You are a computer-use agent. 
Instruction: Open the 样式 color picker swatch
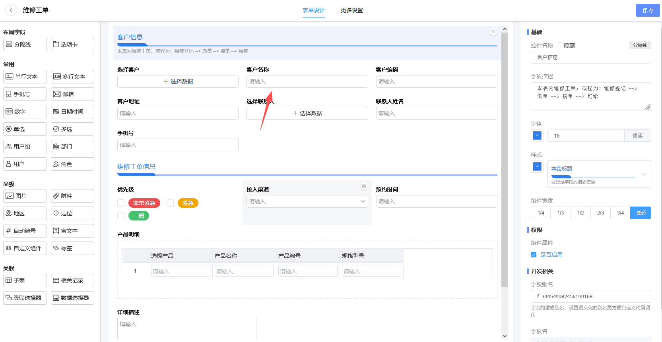click(537, 166)
